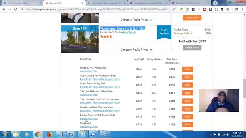This screenshot has width=246, height=138.
Task: Open a new browser tab
Action: pyautogui.click(x=215, y=3)
